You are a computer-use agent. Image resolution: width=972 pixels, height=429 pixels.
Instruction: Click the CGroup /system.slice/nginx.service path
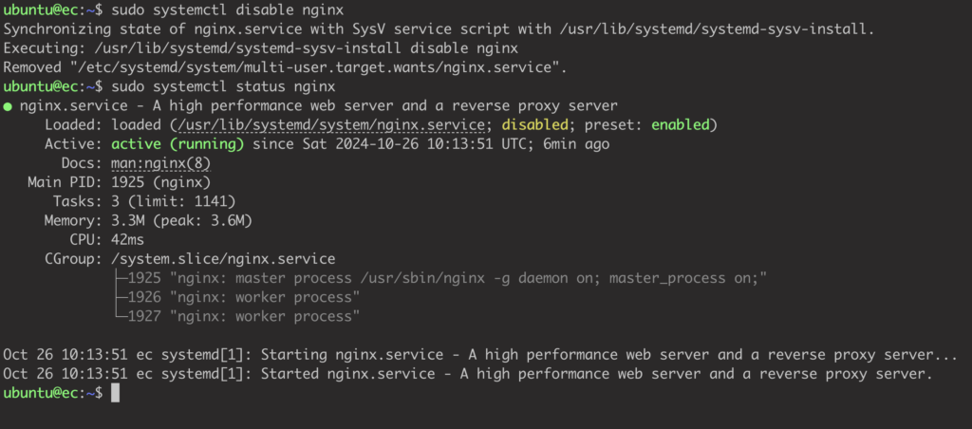pyautogui.click(x=223, y=259)
